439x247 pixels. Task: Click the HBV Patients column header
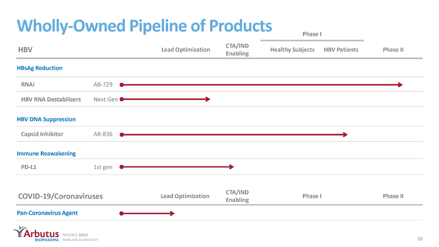click(341, 50)
